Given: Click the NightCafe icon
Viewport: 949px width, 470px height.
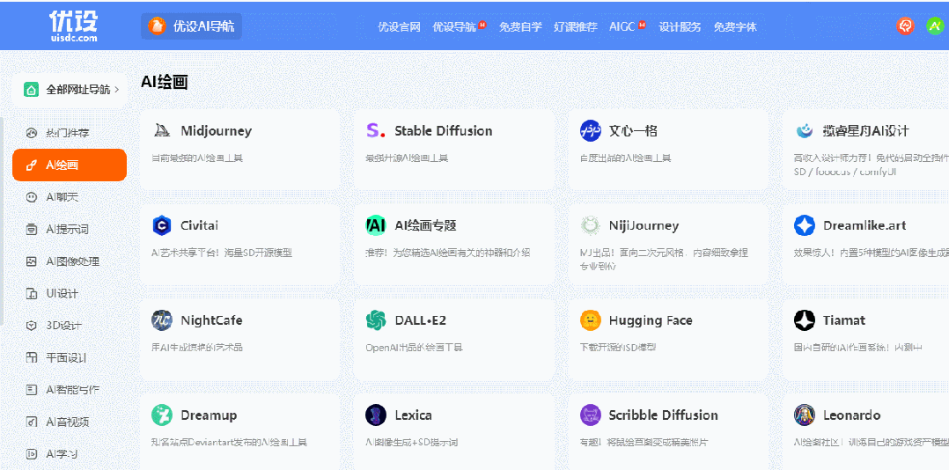Looking at the screenshot, I should point(162,320).
